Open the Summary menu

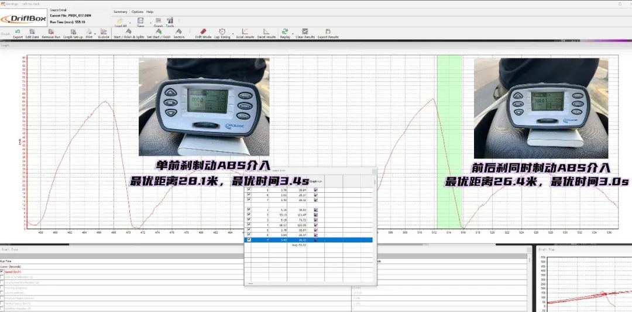pyautogui.click(x=120, y=12)
